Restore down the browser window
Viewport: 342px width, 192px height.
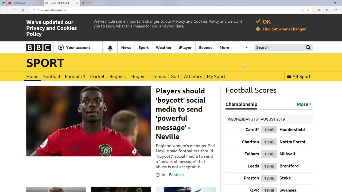pos(335,3)
